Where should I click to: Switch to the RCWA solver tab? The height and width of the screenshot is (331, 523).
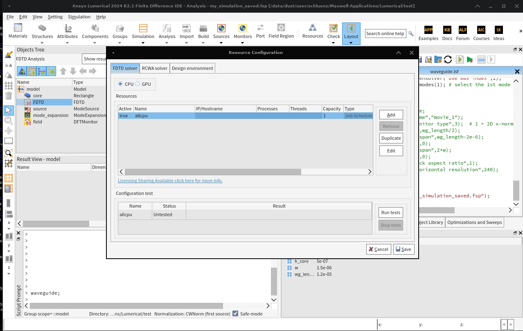pyautogui.click(x=154, y=68)
